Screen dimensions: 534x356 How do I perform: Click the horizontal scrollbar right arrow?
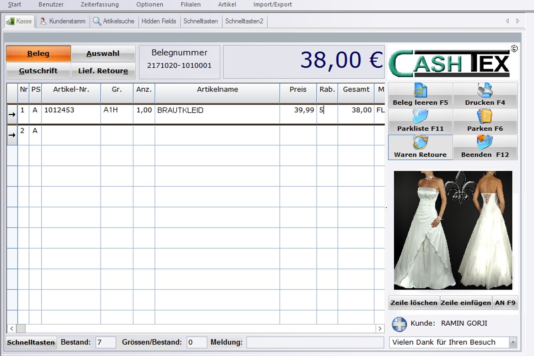point(380,329)
